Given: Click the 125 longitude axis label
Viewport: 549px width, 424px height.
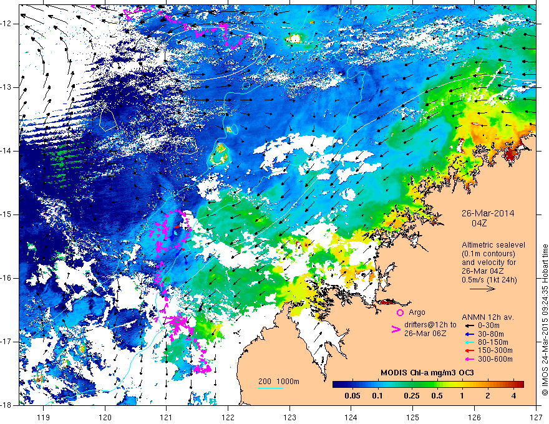Looking at the screenshot, I should [x=413, y=417].
